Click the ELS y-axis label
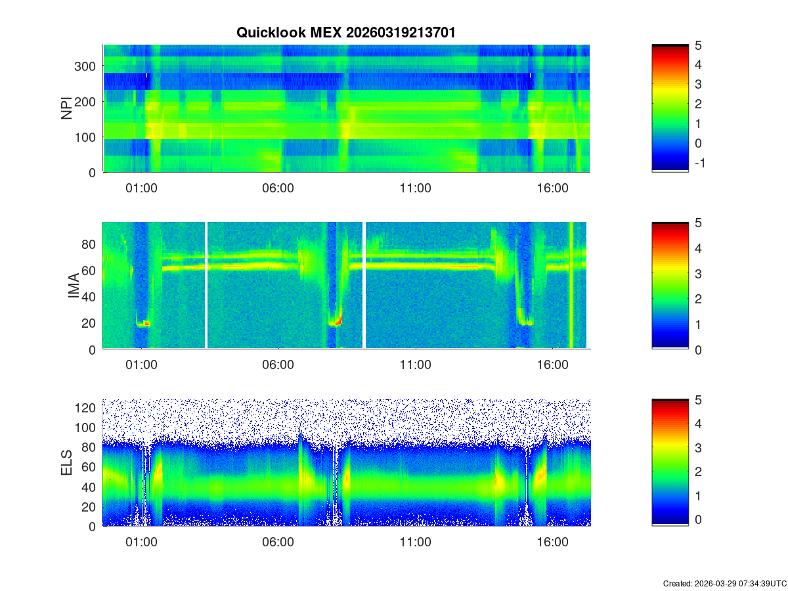 pyautogui.click(x=67, y=463)
